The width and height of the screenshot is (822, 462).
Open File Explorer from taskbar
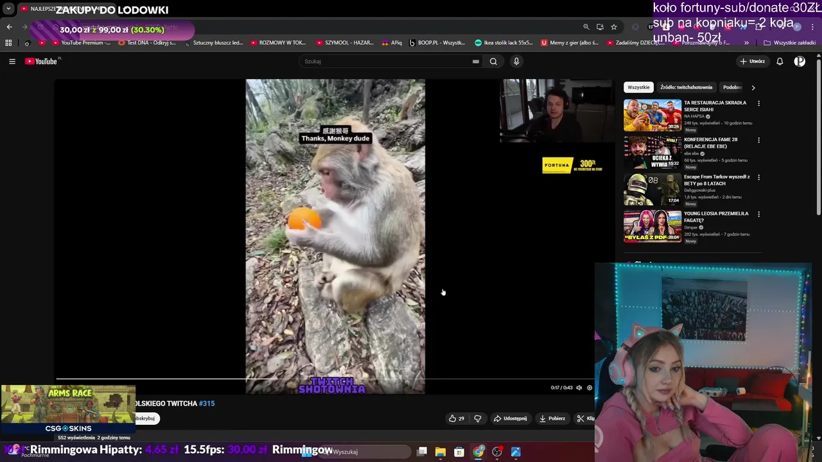click(x=441, y=452)
